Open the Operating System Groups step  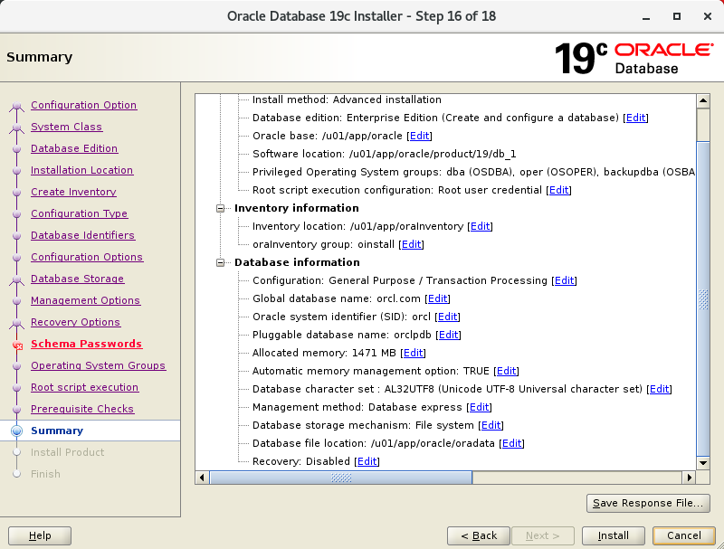98,365
